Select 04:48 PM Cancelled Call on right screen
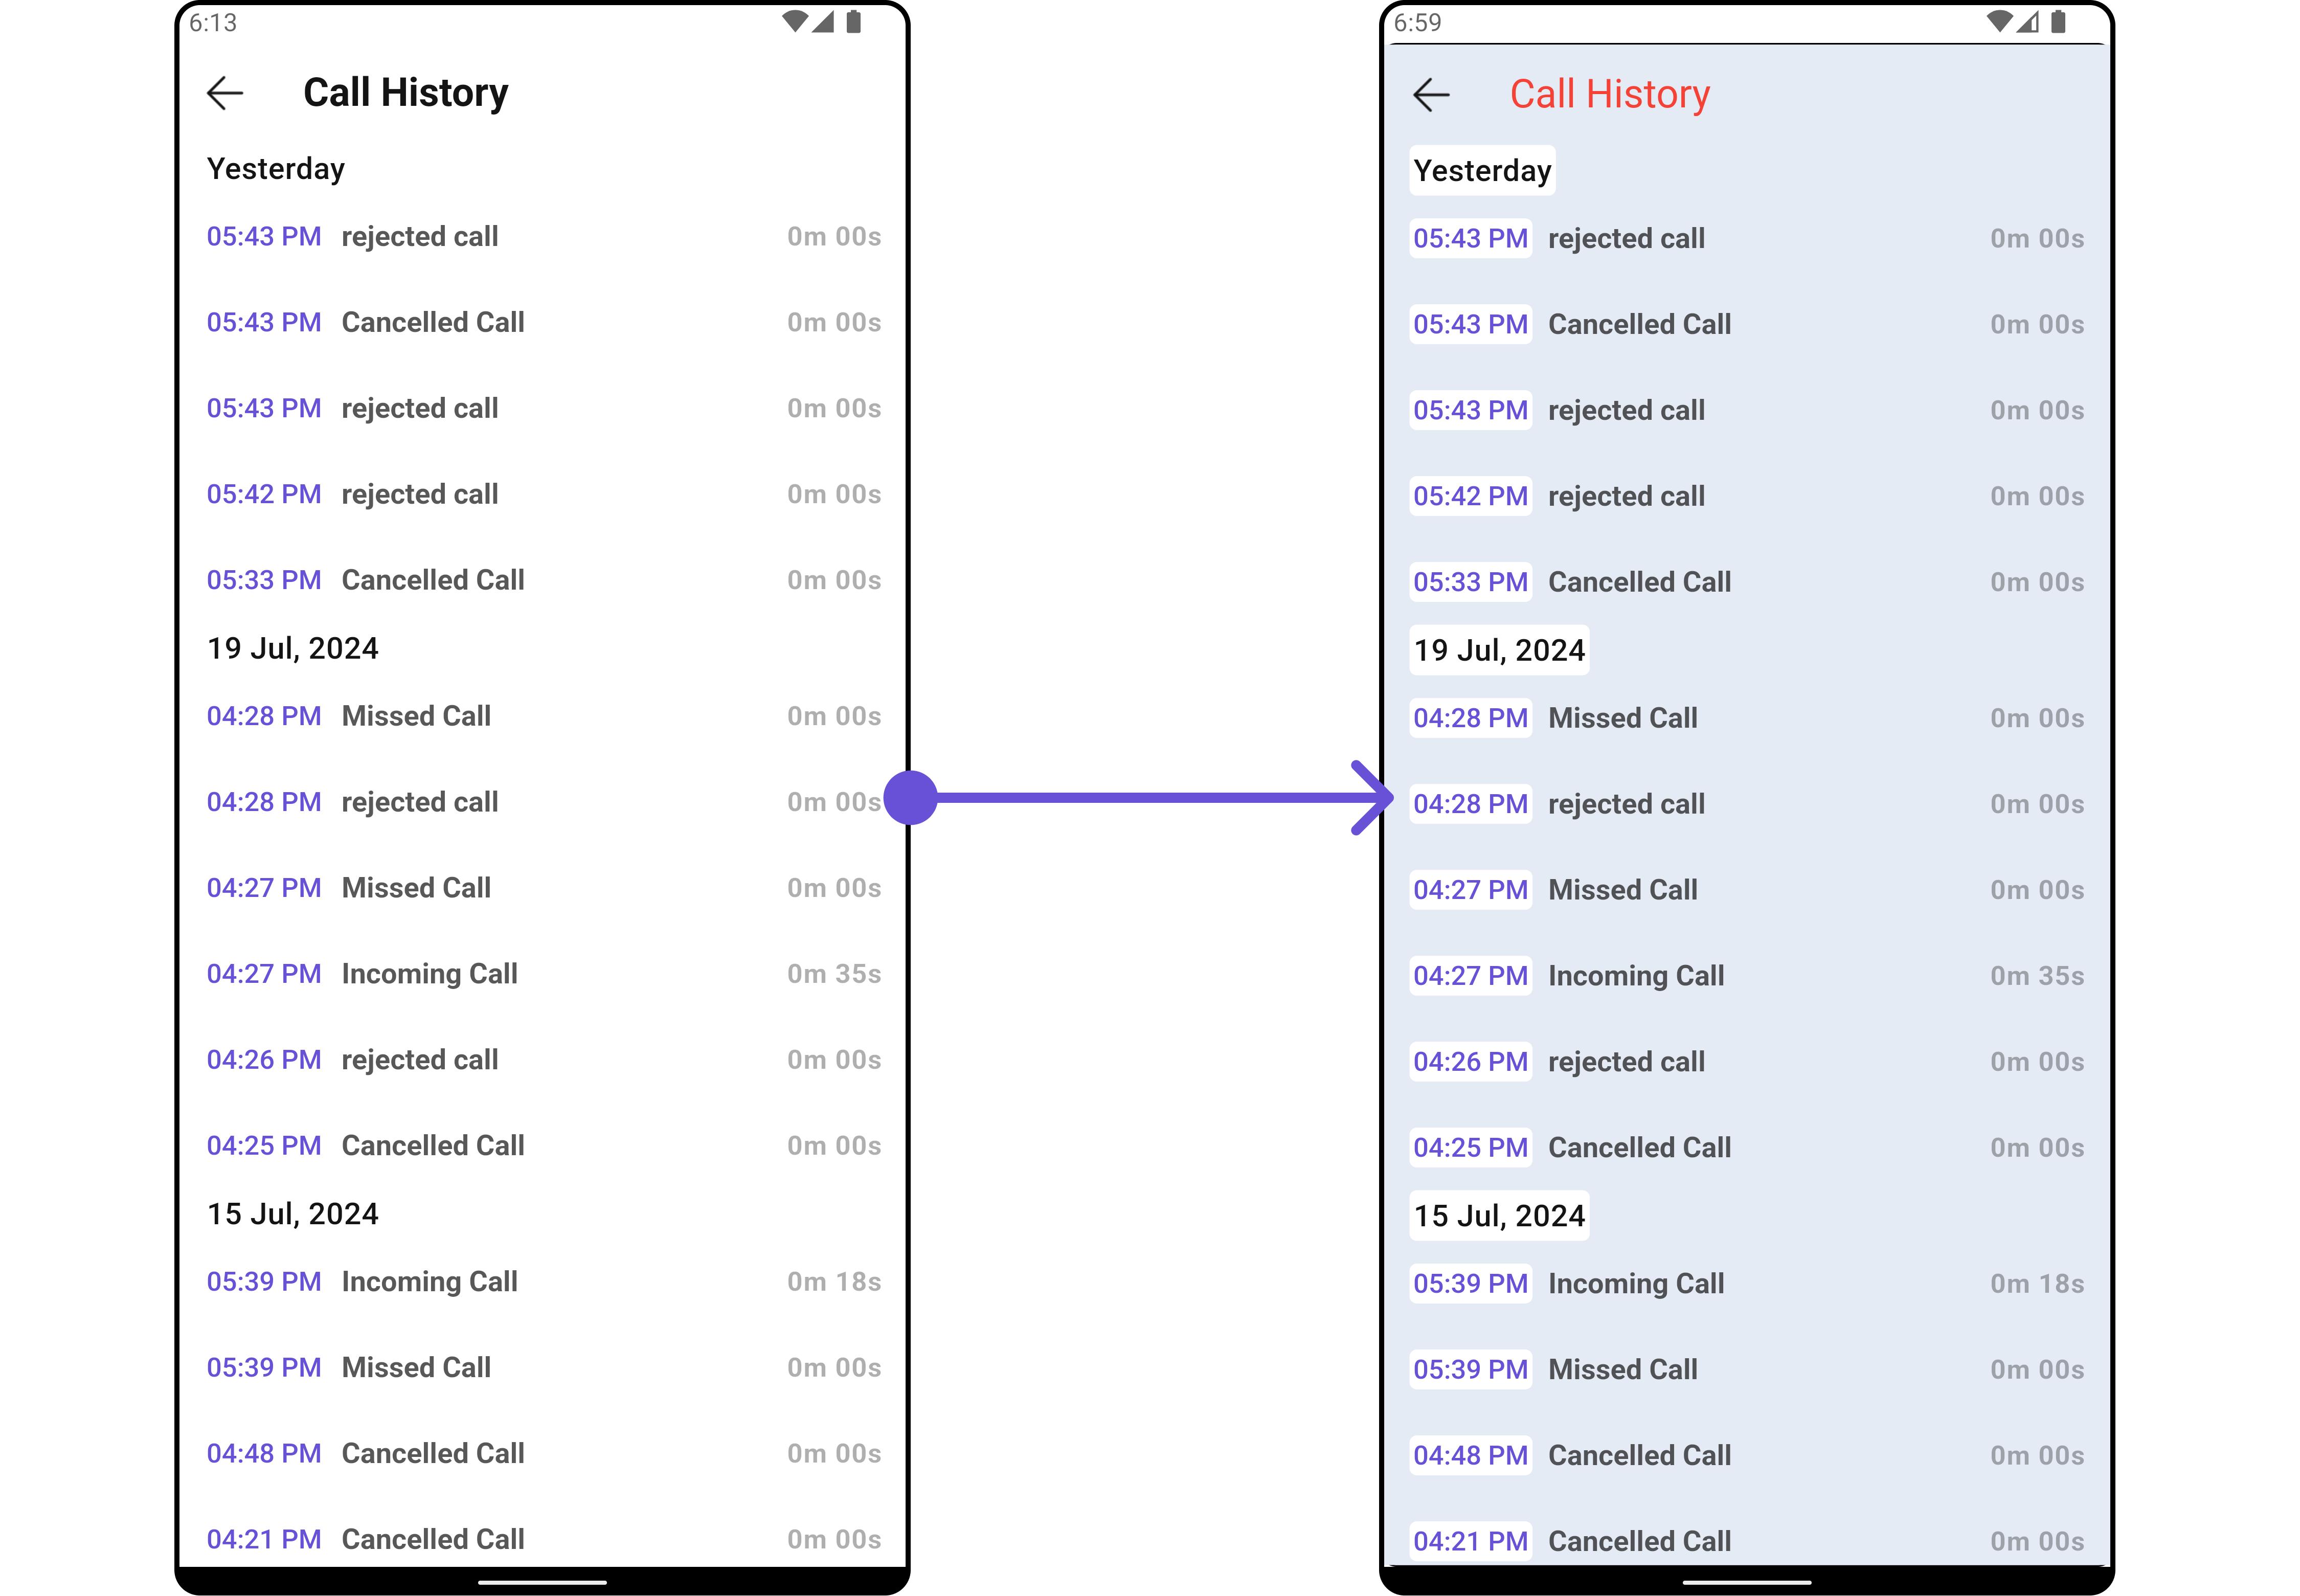The height and width of the screenshot is (1596, 2300). click(x=1639, y=1455)
